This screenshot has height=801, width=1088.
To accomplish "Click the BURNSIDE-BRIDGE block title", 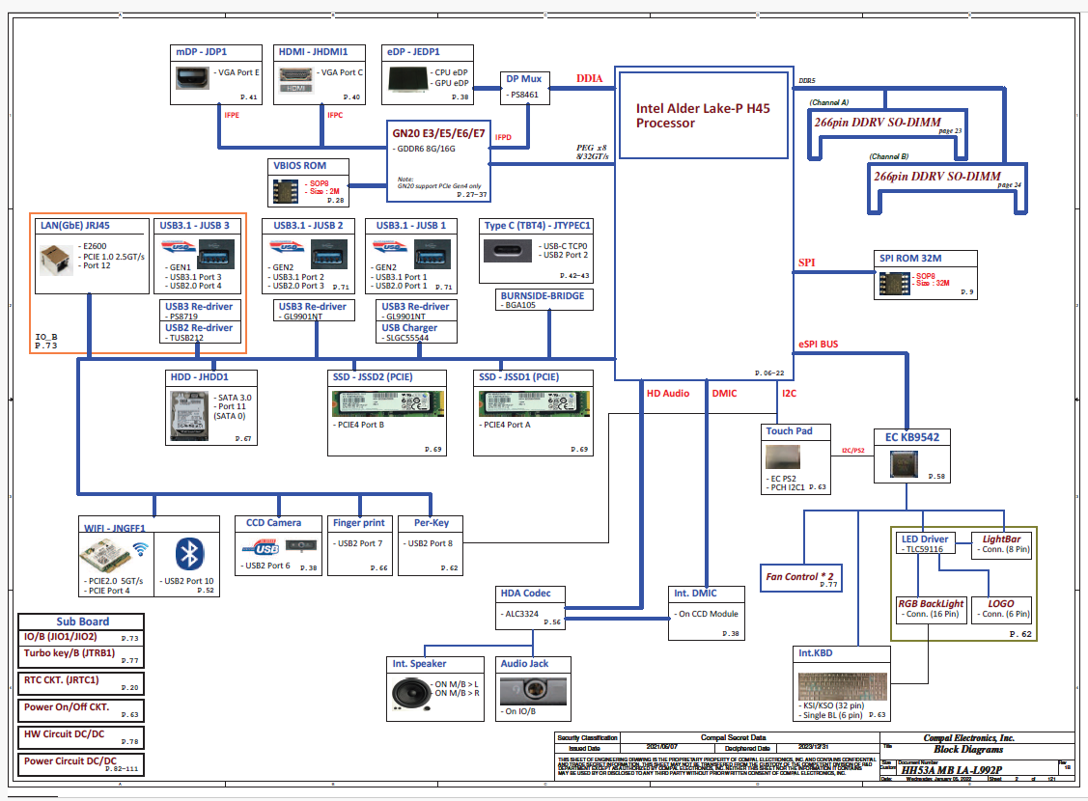I will [543, 295].
